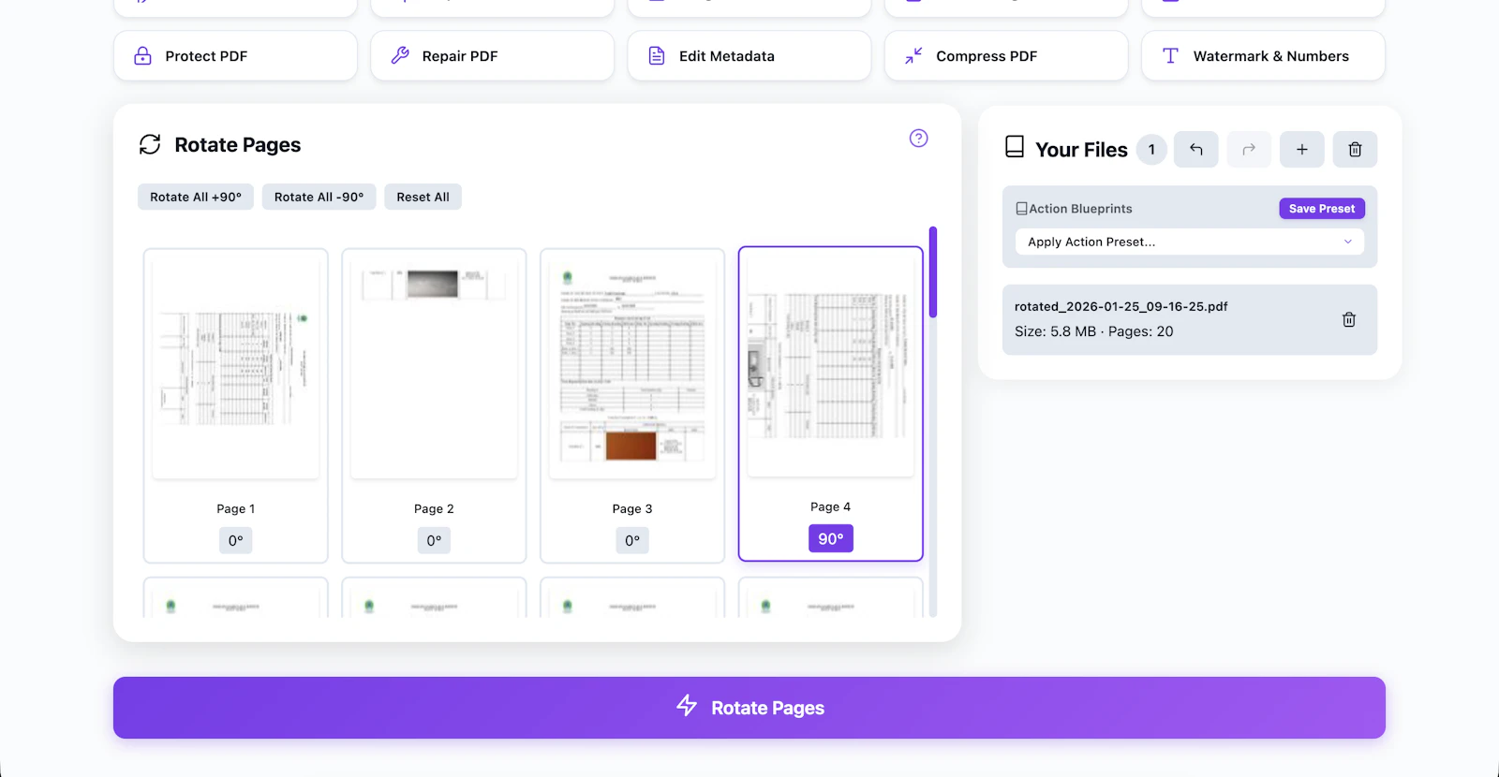Image resolution: width=1499 pixels, height=777 pixels.
Task: Click the Reset All button
Action: [x=423, y=197]
